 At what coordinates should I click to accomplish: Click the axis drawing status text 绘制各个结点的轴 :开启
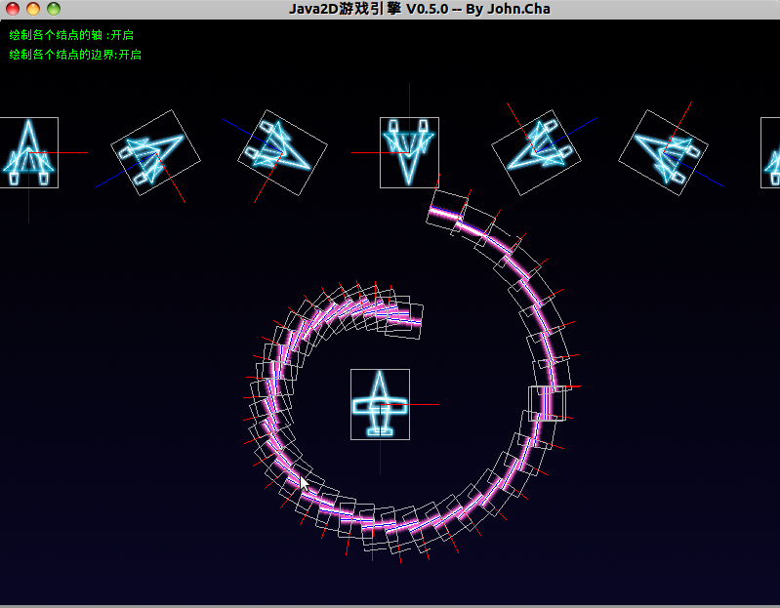pos(71,35)
